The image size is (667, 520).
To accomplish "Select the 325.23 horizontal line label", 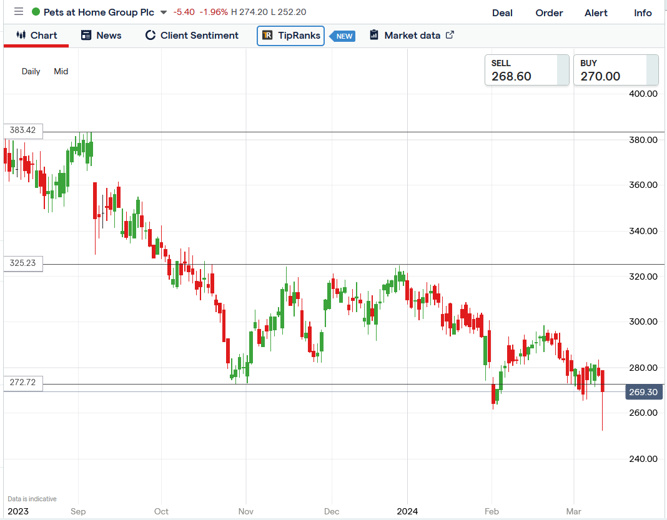I will click(x=23, y=263).
